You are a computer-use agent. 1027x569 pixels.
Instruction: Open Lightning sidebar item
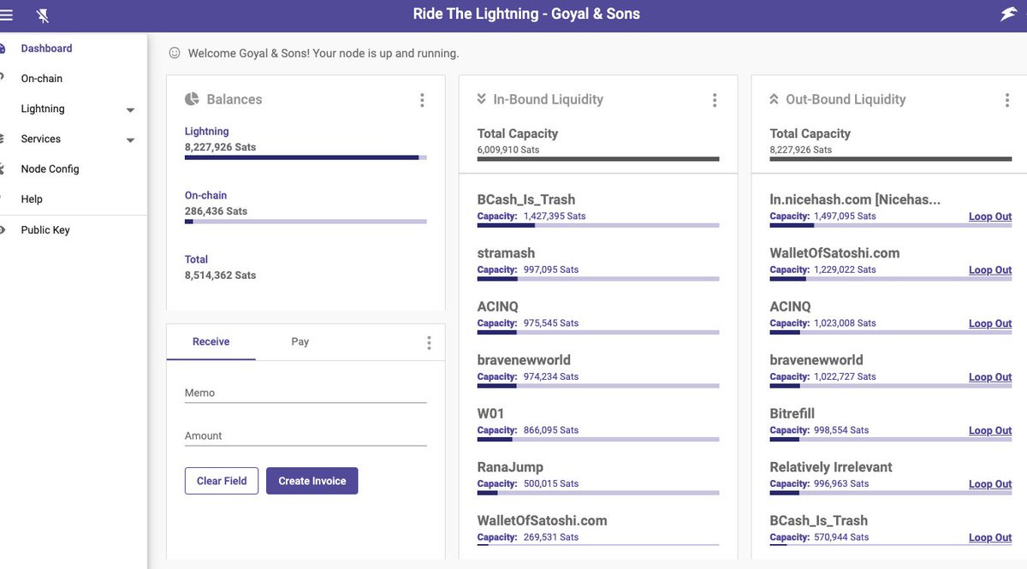click(43, 109)
